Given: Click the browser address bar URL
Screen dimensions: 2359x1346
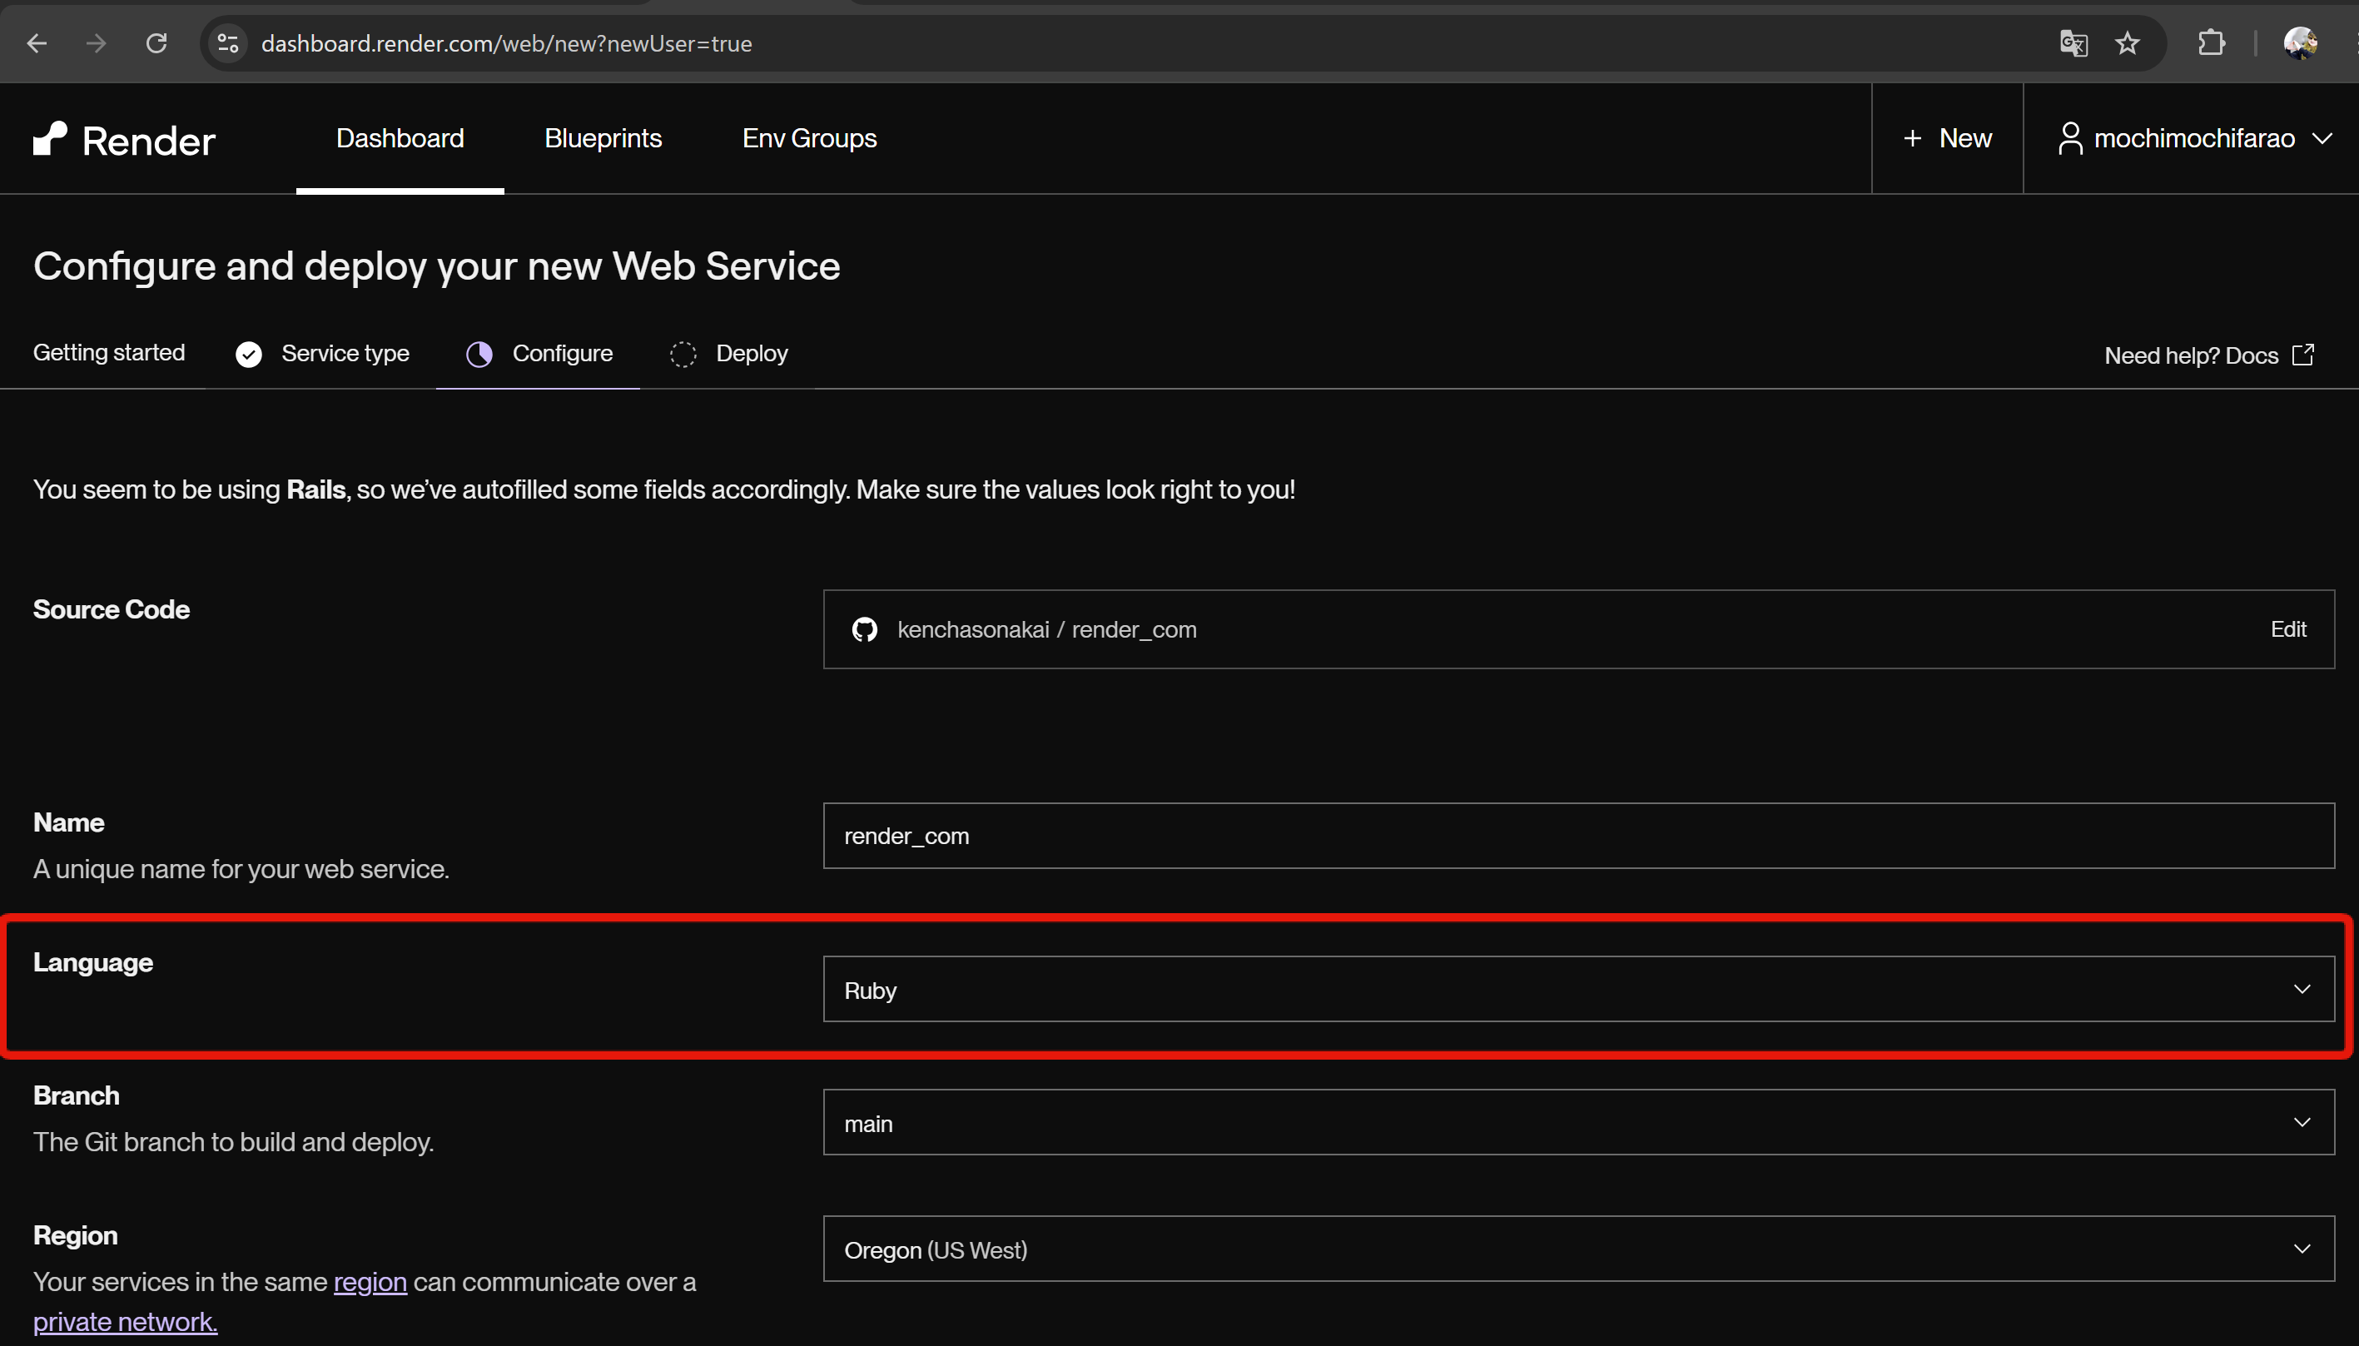Looking at the screenshot, I should [507, 43].
